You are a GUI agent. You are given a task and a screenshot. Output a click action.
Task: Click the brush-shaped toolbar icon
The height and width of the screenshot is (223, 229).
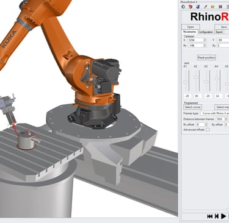pos(205,7)
